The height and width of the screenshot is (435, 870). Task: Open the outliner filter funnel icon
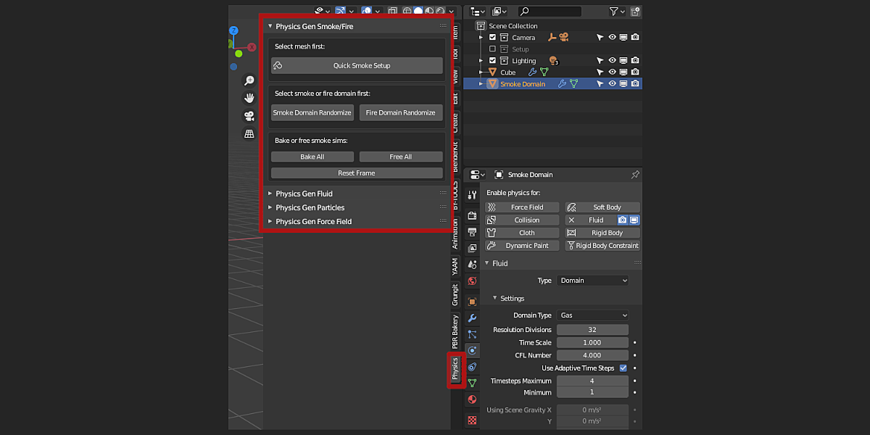click(x=613, y=11)
